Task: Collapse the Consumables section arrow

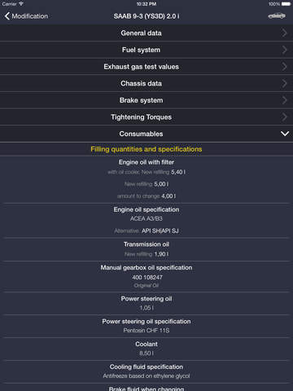Action: 285,134
